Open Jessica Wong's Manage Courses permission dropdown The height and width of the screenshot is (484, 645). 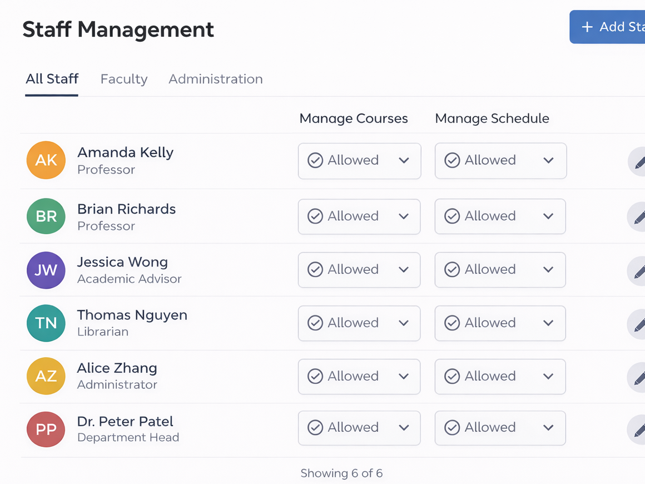[359, 270]
